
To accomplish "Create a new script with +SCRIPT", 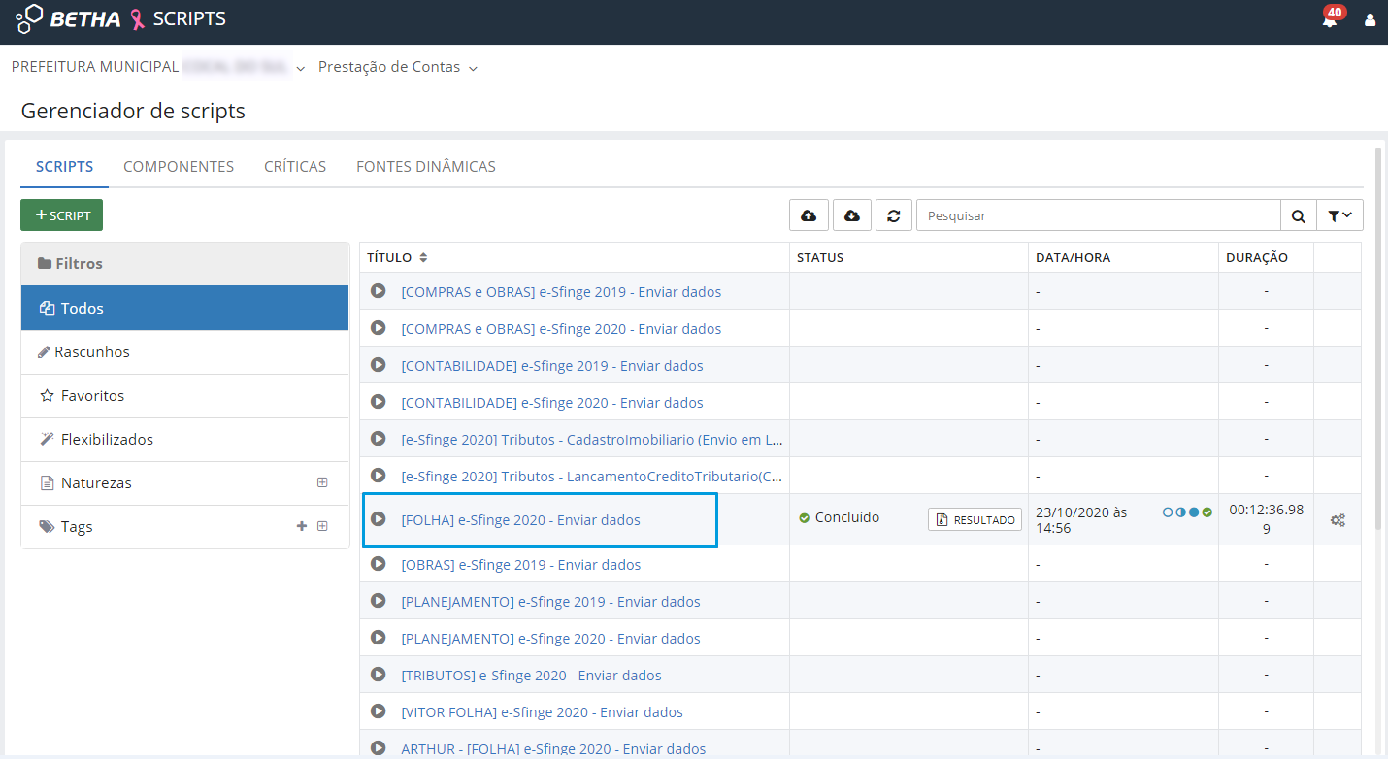I will 61,215.
